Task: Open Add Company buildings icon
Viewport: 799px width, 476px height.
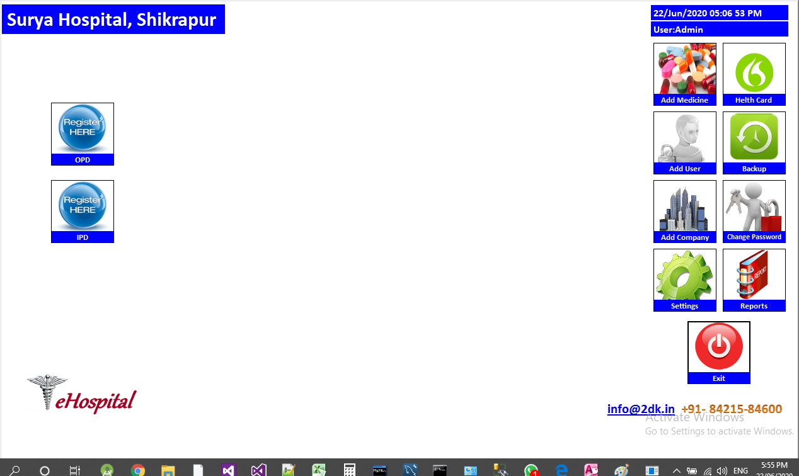Action: click(x=684, y=207)
